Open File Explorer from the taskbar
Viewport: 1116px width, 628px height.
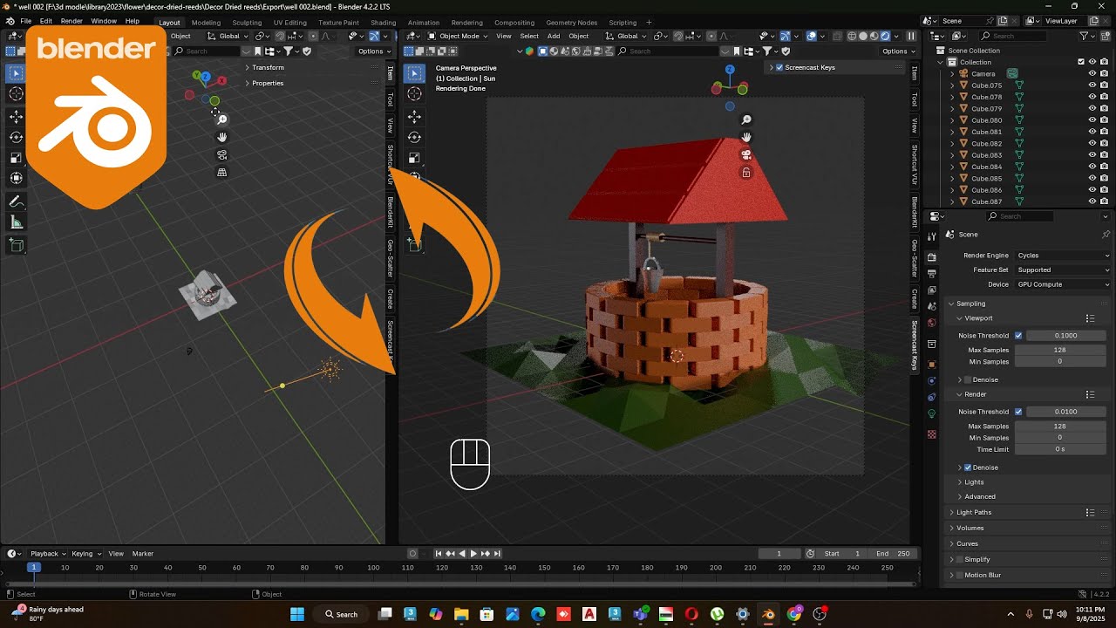pyautogui.click(x=461, y=614)
